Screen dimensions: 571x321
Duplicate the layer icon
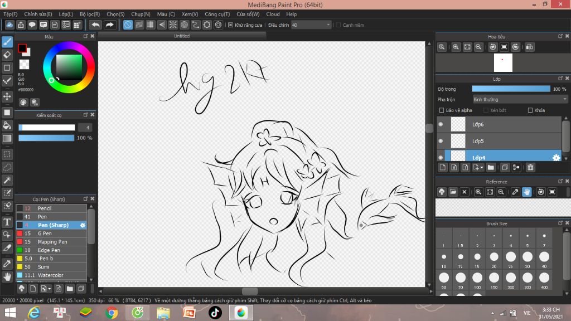pyautogui.click(x=504, y=167)
